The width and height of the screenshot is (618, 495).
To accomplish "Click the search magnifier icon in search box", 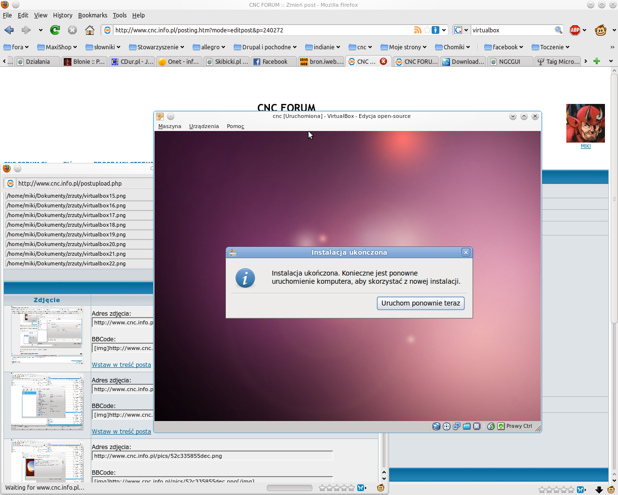I will point(559,30).
